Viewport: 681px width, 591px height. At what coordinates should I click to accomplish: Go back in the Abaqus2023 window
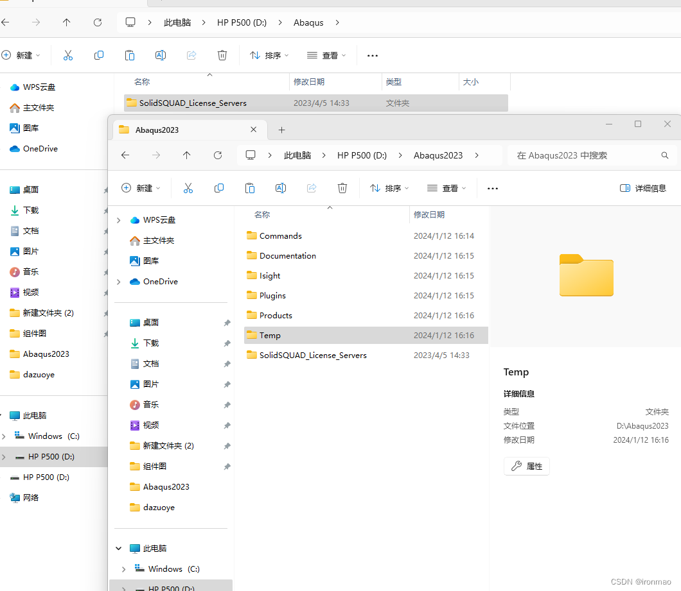(125, 155)
